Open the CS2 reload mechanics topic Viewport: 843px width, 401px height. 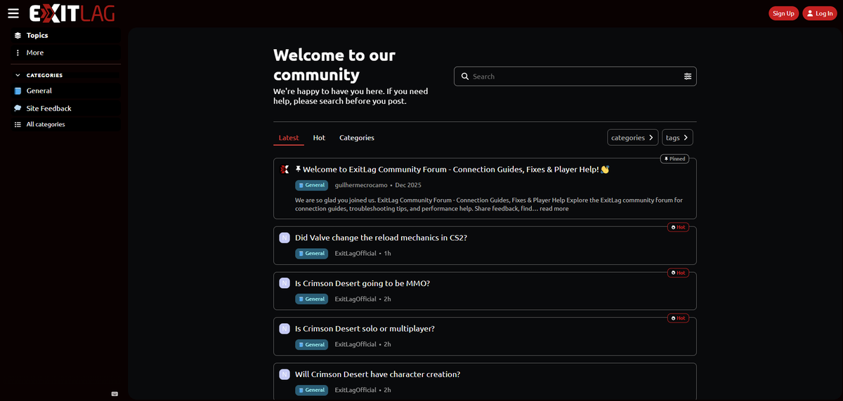[381, 238]
